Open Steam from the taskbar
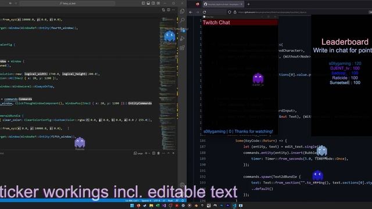Image resolution: width=372 pixels, height=209 pixels. 145,206
